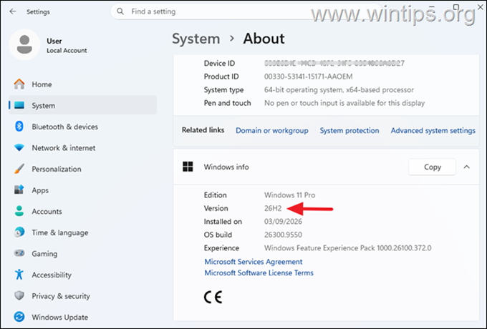Click the Apps icon in sidebar

coord(19,190)
